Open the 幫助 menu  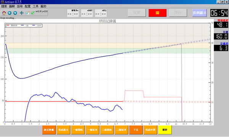click(44, 6)
